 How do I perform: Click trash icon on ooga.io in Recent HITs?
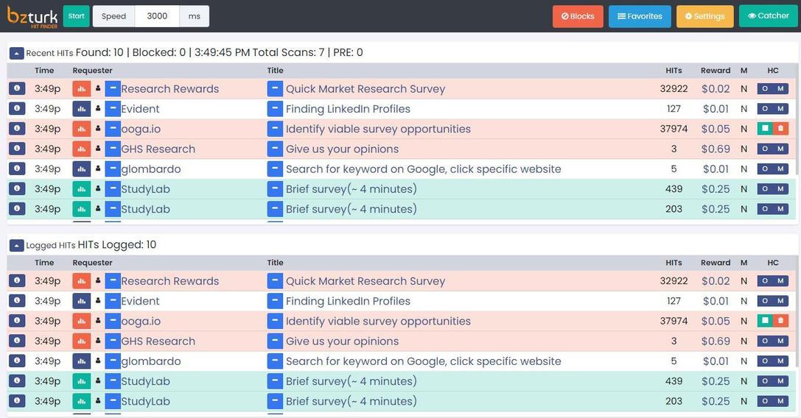780,129
